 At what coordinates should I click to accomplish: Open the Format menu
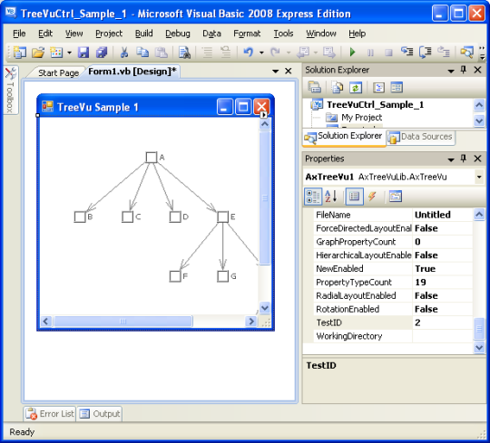tap(247, 34)
